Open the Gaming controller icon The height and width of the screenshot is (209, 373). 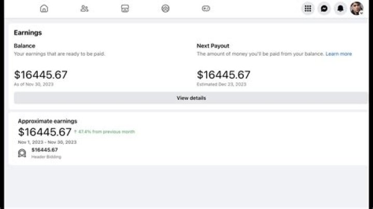pyautogui.click(x=206, y=9)
